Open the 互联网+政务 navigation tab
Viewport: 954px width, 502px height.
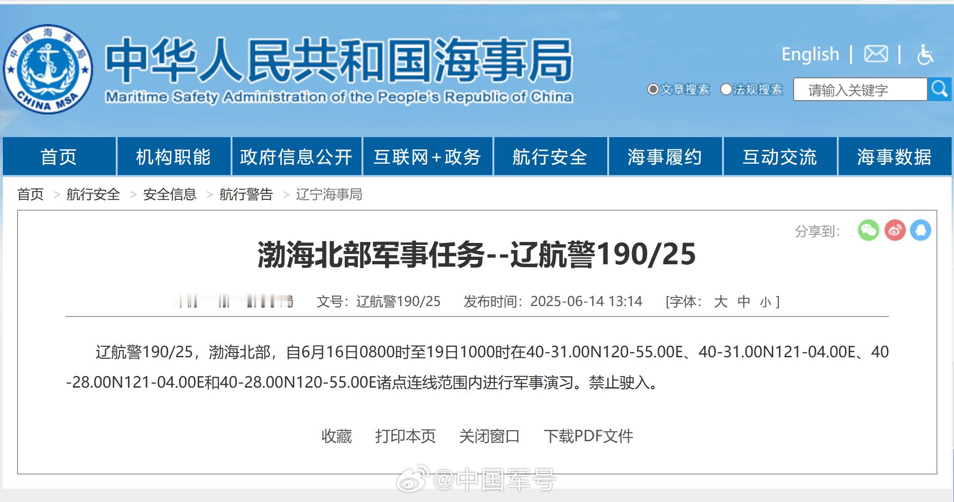pos(427,157)
